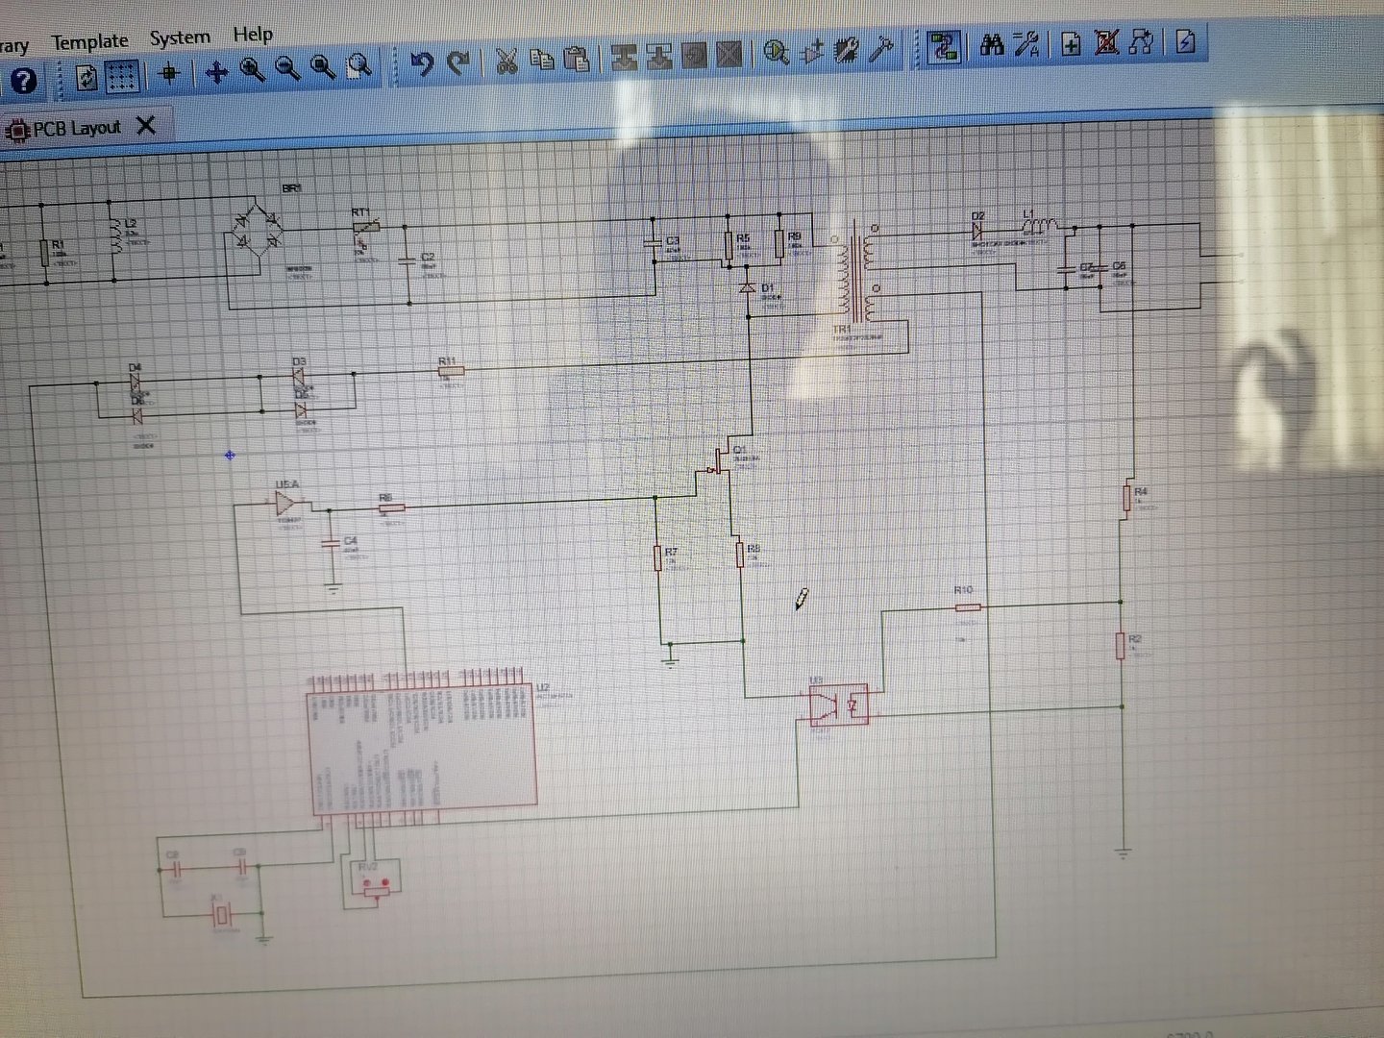Undo the last action
The image size is (1384, 1038).
tap(422, 63)
